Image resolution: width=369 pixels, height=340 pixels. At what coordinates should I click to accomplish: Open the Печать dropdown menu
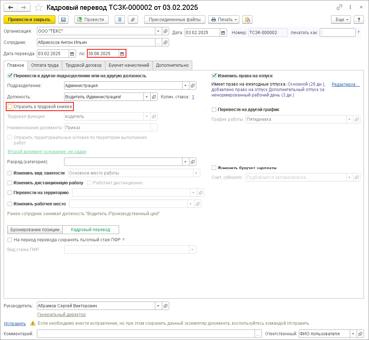[x=224, y=20]
